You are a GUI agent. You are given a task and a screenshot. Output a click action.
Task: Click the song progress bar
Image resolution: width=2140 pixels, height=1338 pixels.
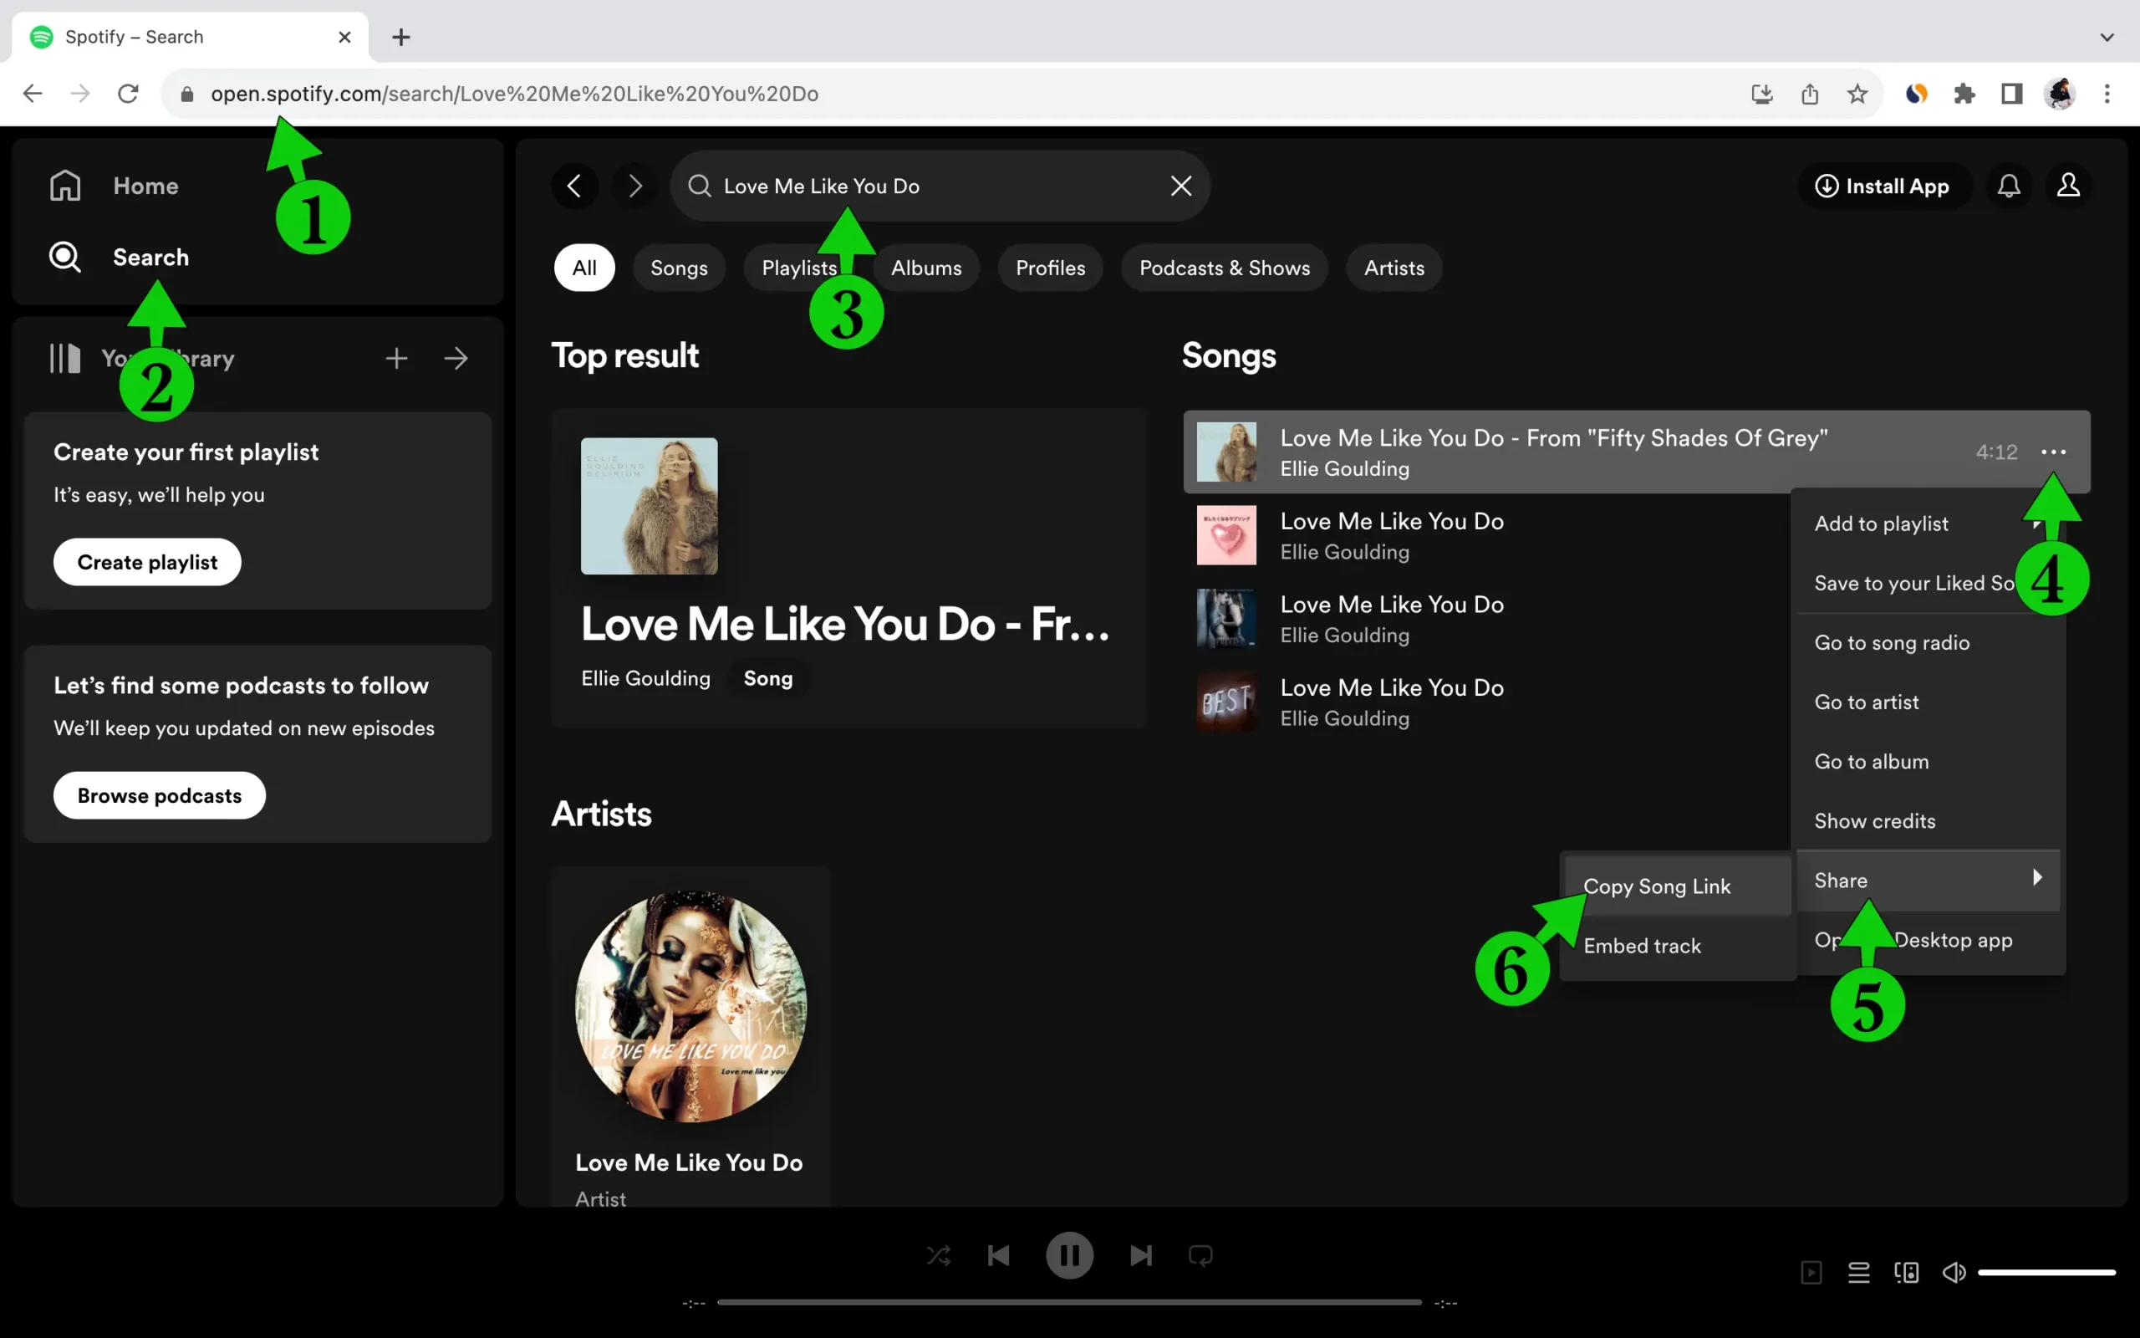coord(1069,1303)
